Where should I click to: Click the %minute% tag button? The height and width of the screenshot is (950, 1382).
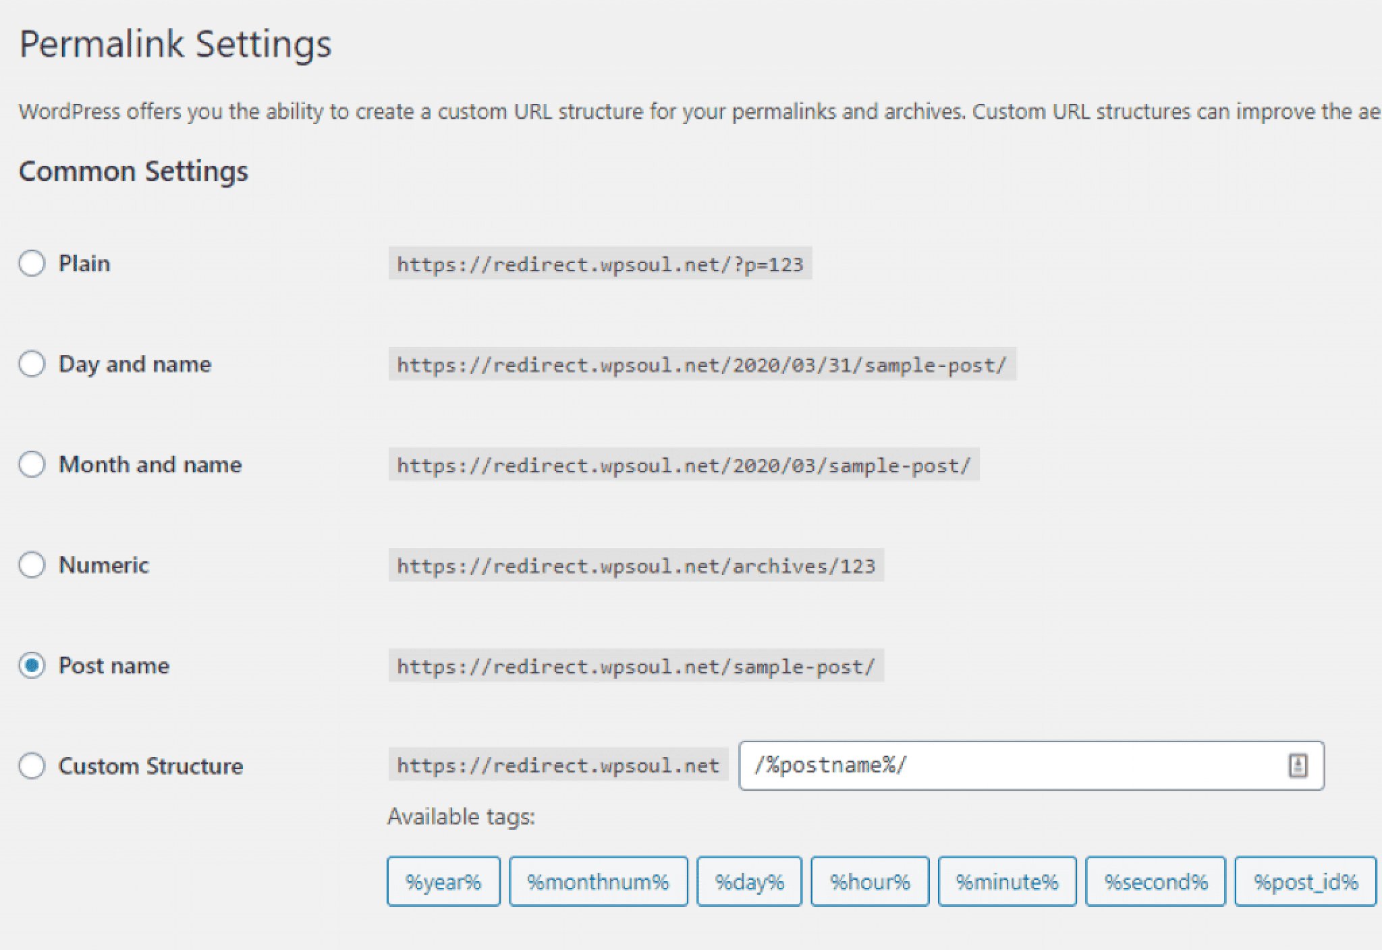pyautogui.click(x=1007, y=882)
